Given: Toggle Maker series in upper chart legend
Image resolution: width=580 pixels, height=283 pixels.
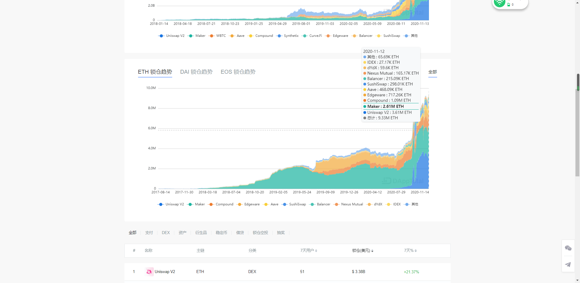Looking at the screenshot, I should pyautogui.click(x=196, y=36).
